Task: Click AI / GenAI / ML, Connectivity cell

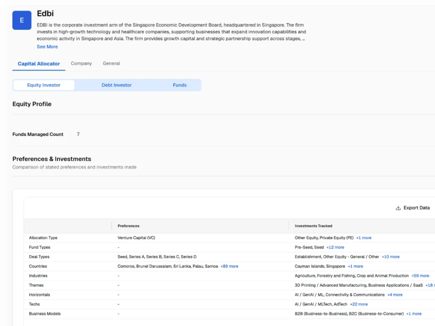Action: click(x=339, y=295)
